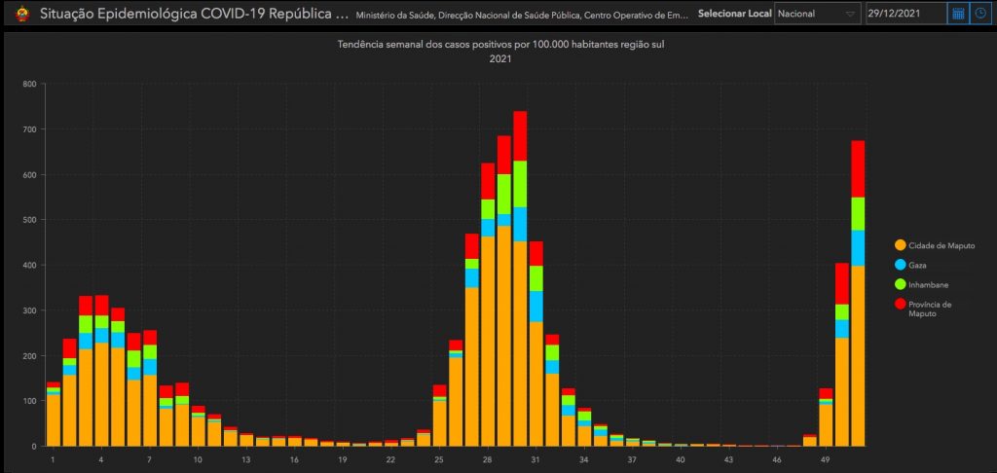The image size is (997, 473).
Task: Open the Selecionar Local dropdown
Action: click(816, 14)
